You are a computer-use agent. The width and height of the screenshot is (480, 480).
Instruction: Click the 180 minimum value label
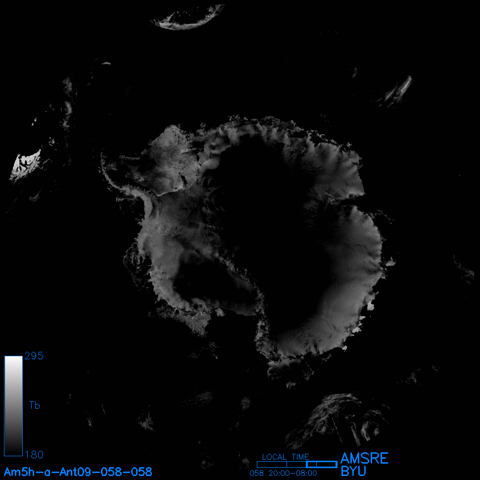[34, 454]
